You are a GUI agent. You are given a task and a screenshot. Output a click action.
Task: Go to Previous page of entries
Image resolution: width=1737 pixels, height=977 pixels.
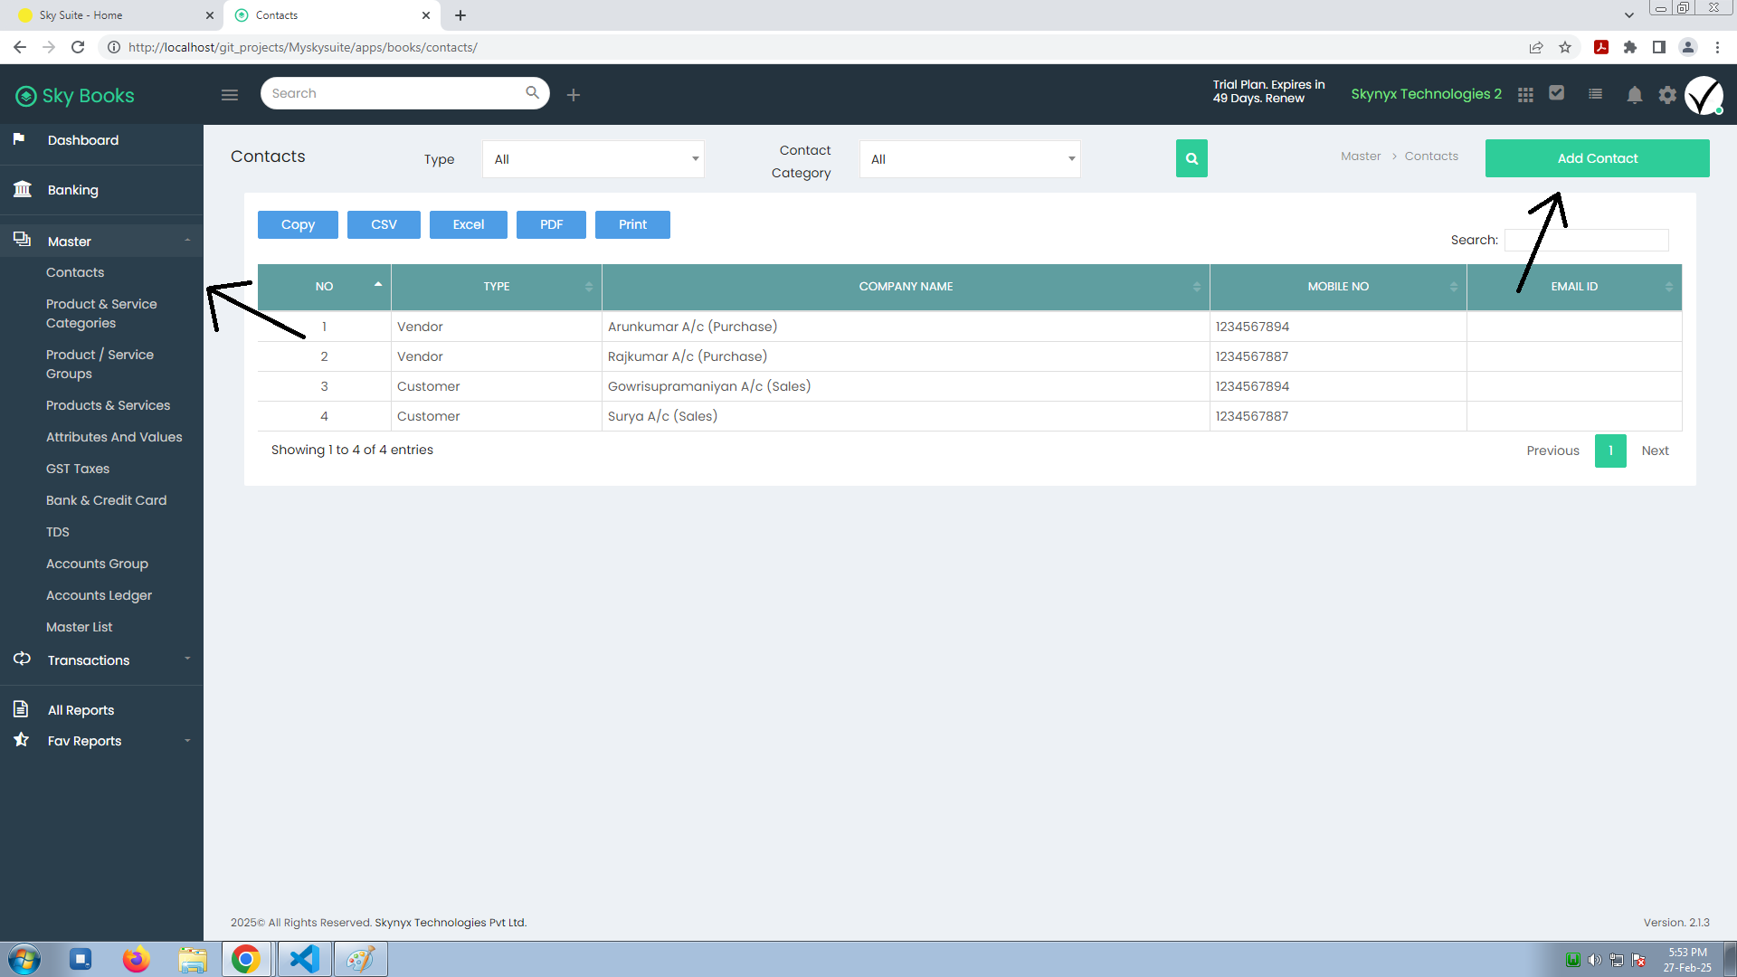[1552, 451]
